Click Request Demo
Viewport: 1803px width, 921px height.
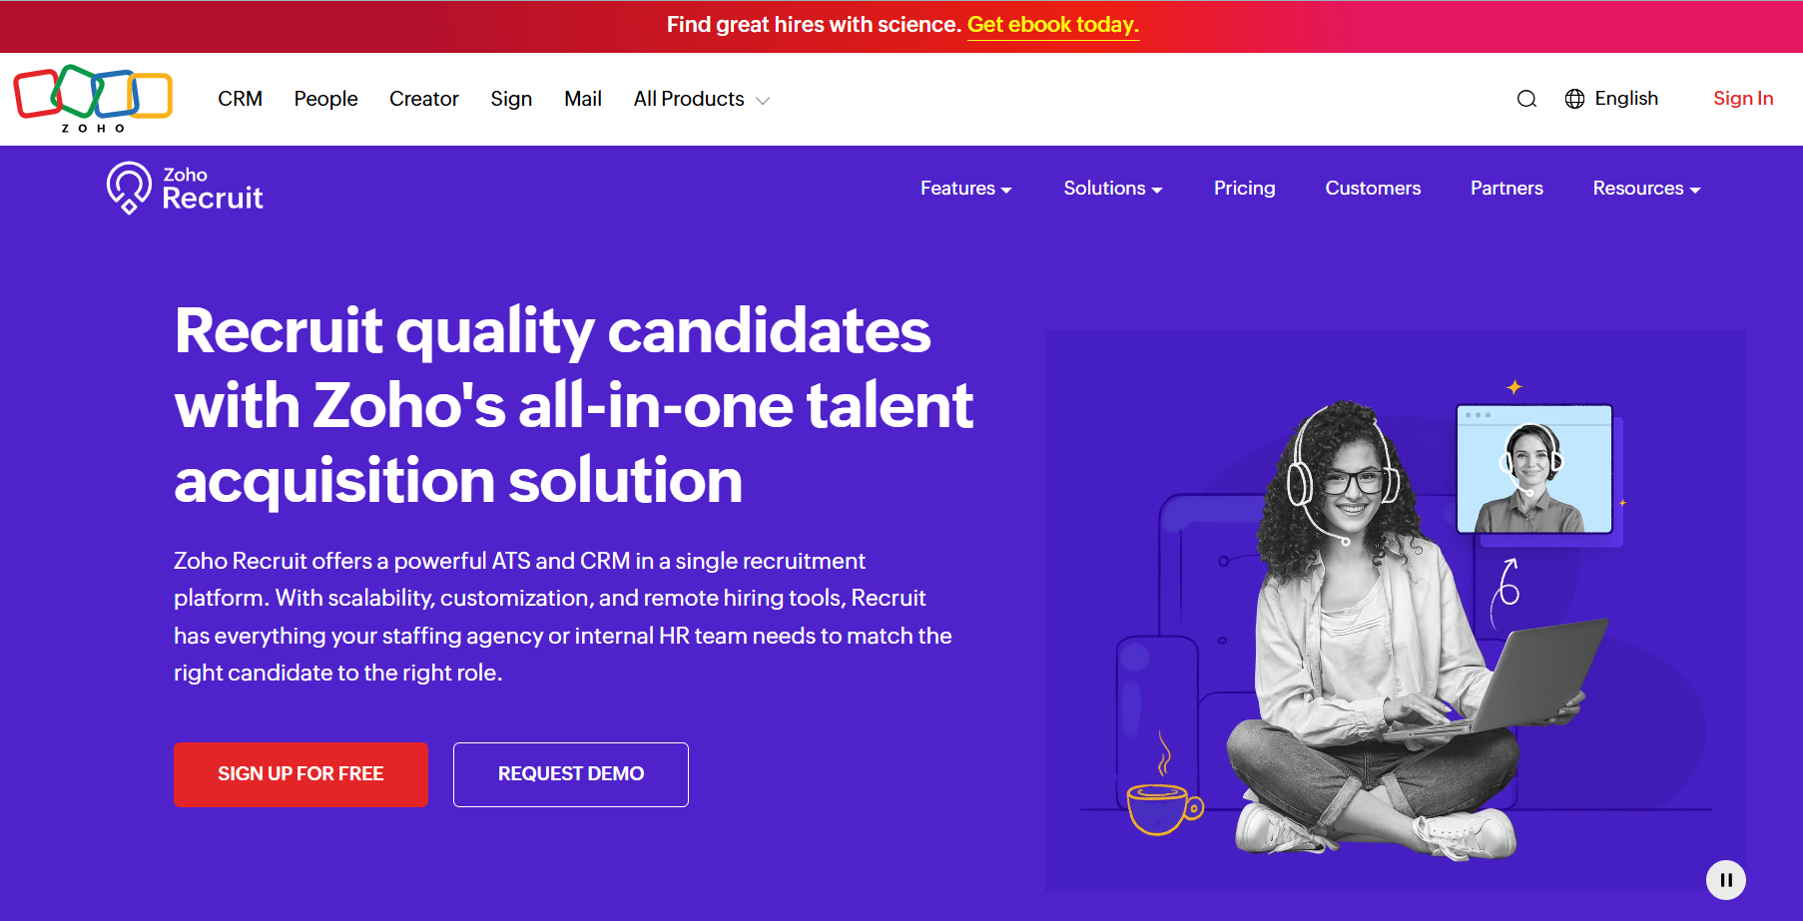570,774
